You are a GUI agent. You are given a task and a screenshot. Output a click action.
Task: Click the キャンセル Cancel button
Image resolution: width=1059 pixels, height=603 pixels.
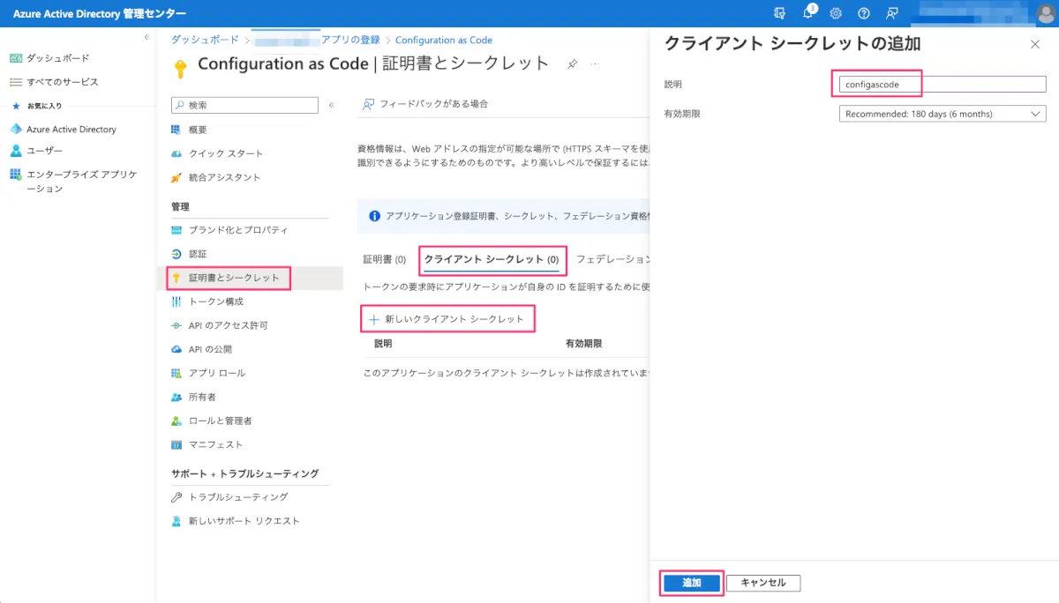click(763, 583)
